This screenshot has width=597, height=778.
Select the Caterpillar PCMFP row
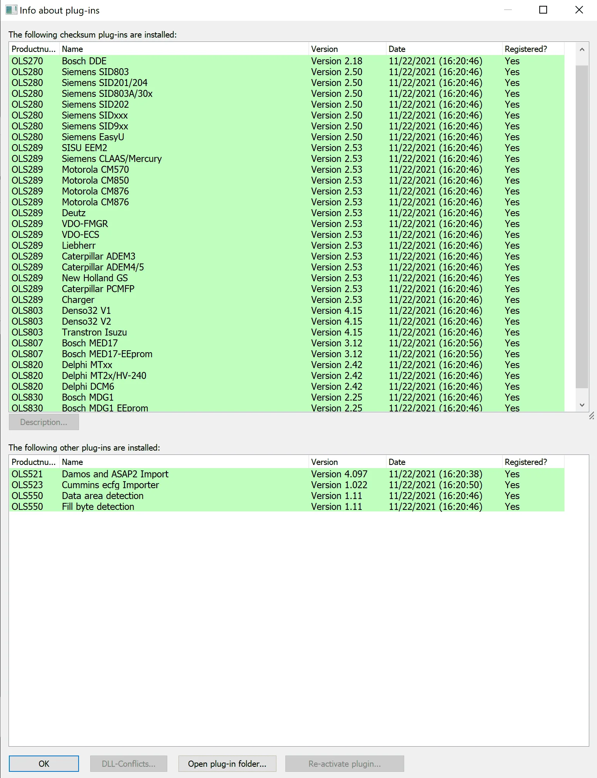(286, 289)
